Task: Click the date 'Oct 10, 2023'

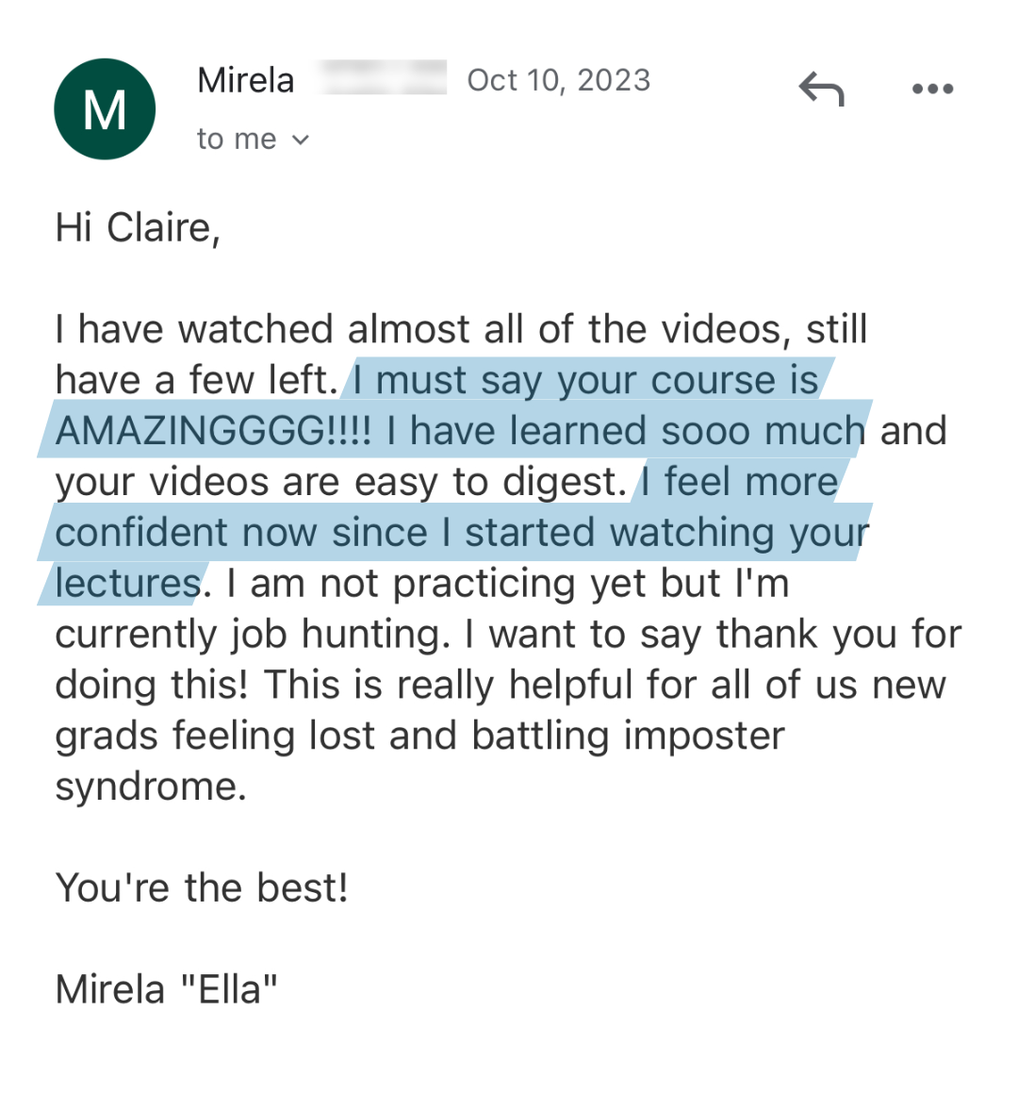Action: (x=558, y=80)
